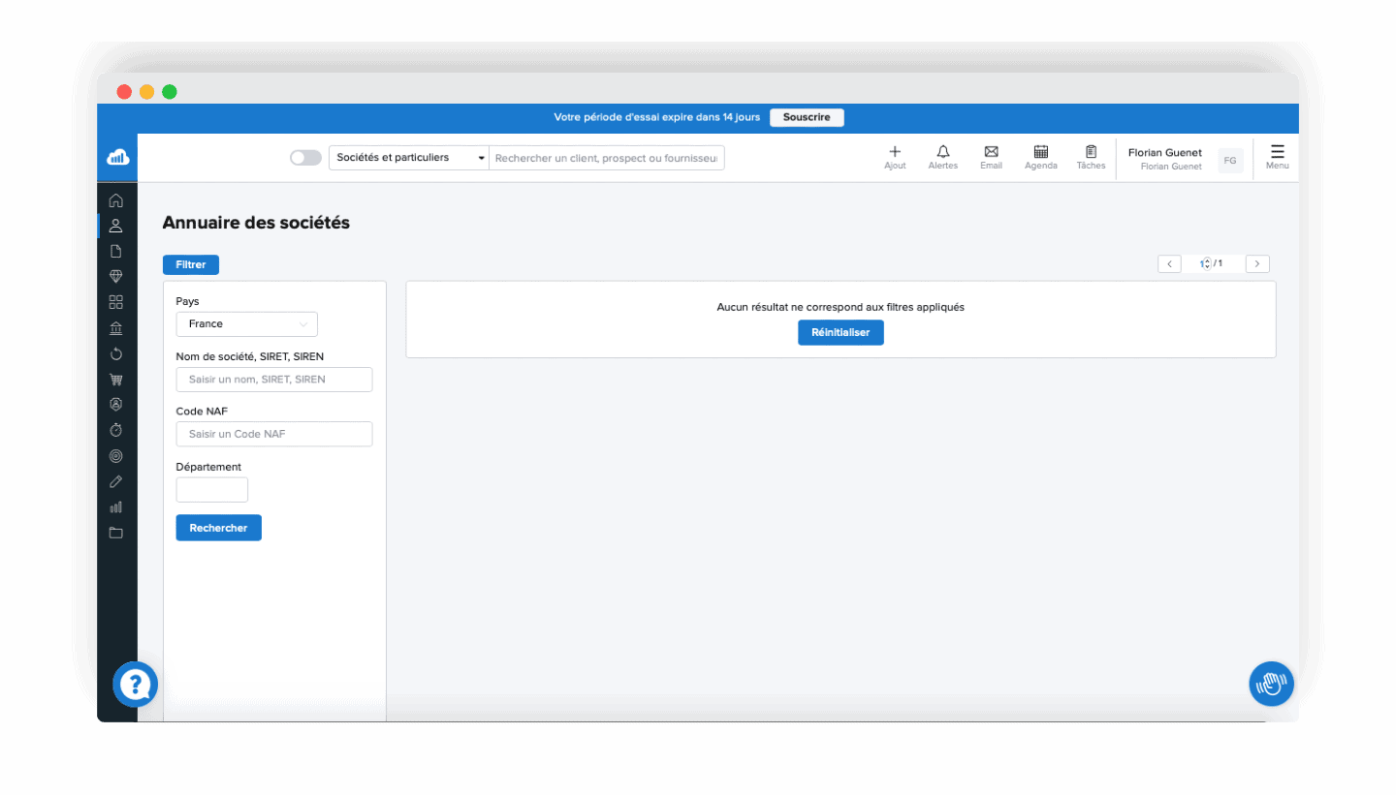Open the question mark help bubble

(135, 684)
